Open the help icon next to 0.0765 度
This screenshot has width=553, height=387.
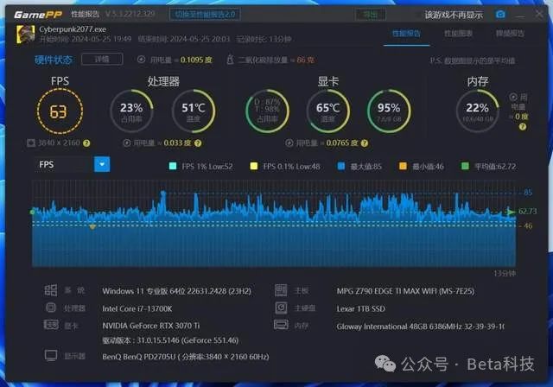pyautogui.click(x=365, y=143)
